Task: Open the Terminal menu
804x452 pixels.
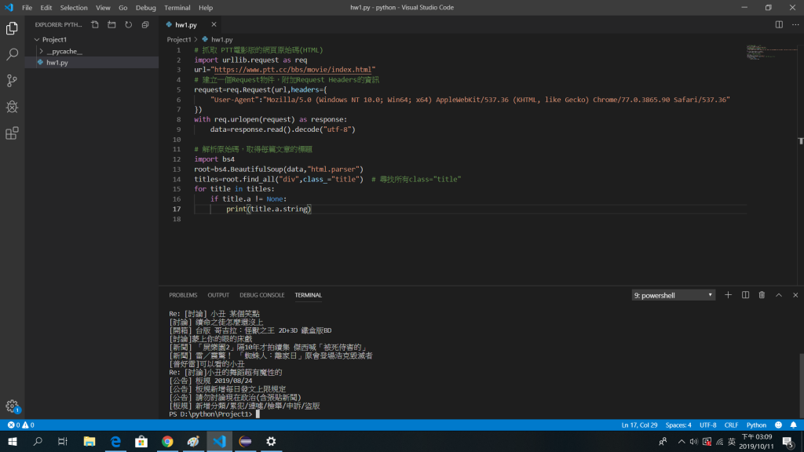Action: pos(177,8)
